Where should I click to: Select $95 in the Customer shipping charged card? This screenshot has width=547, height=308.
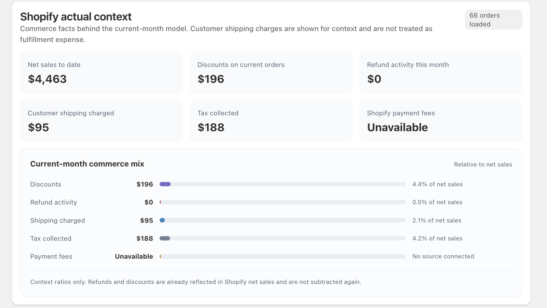click(38, 127)
